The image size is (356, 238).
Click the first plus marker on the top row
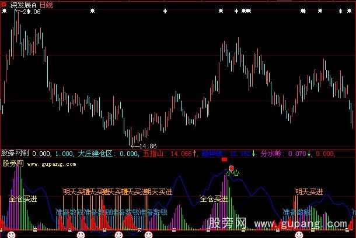coord(165,11)
